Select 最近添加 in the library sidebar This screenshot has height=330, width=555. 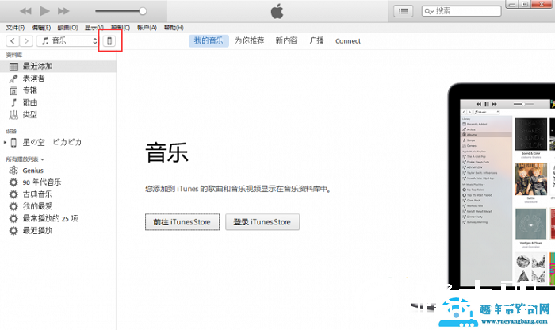click(x=58, y=66)
